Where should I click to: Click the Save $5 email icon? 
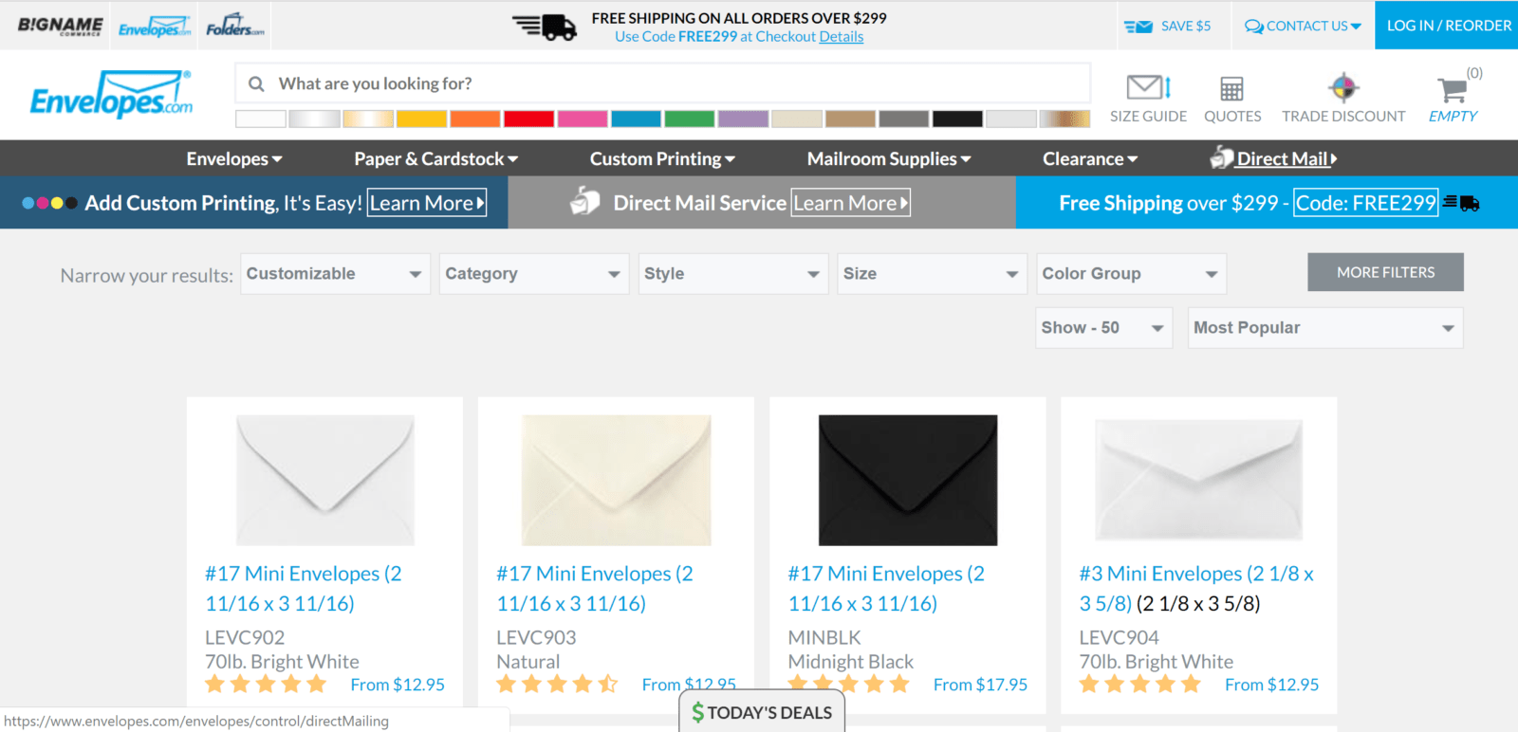tap(1138, 27)
